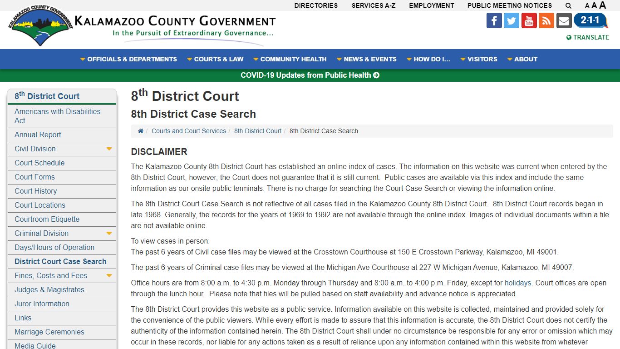The image size is (620, 349).
Task: Open the YouTube channel icon
Action: (529, 20)
